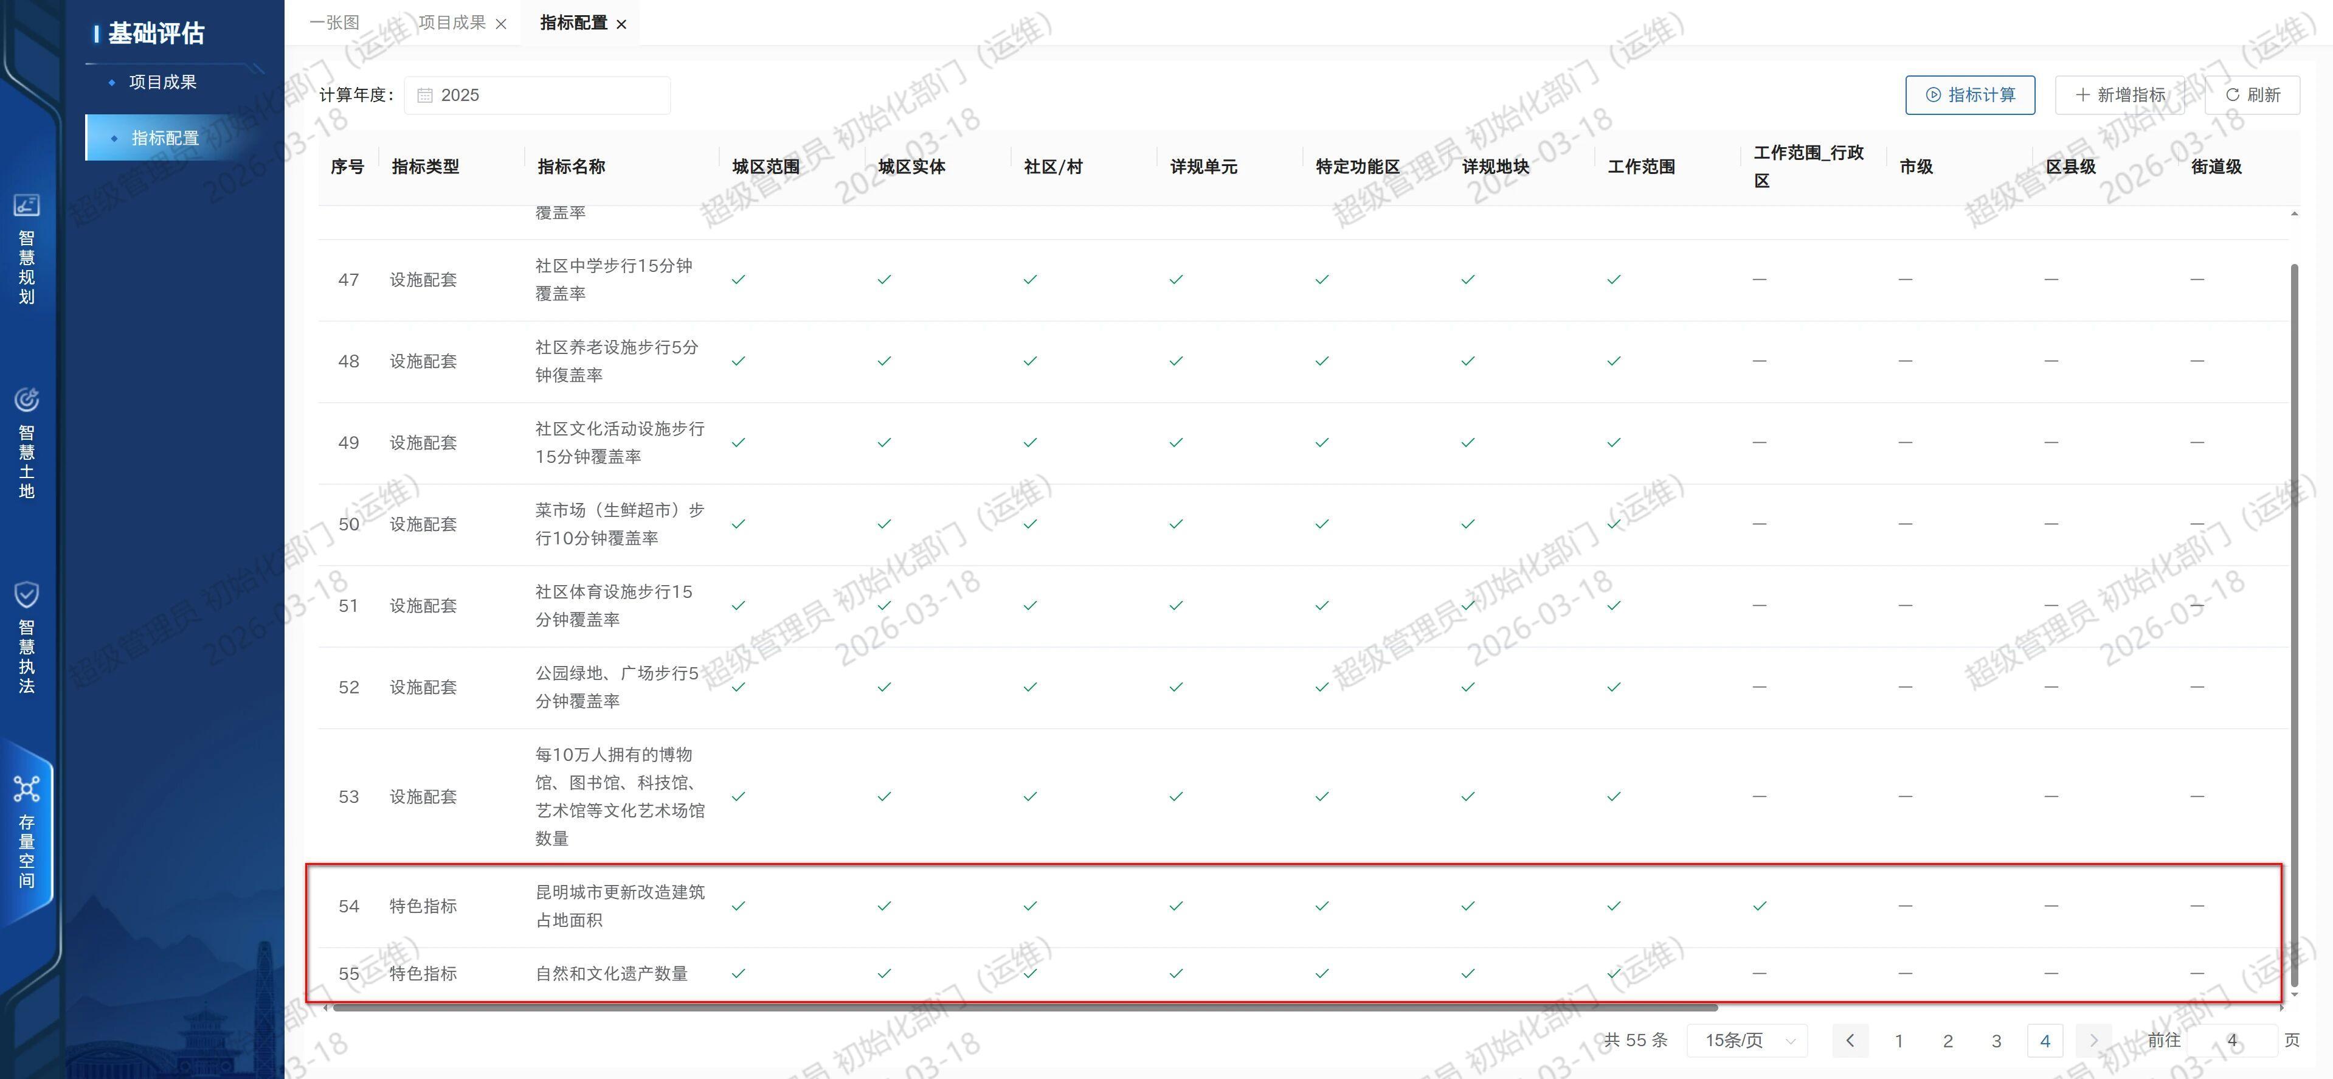This screenshot has width=2333, height=1079.
Task: Click the 新增指标 button
Action: (x=2120, y=95)
